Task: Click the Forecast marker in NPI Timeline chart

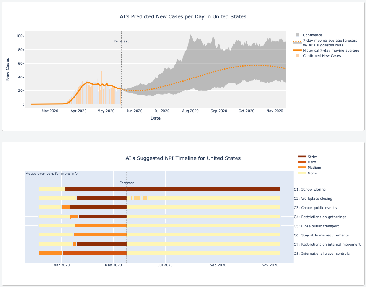Action: 127,183
